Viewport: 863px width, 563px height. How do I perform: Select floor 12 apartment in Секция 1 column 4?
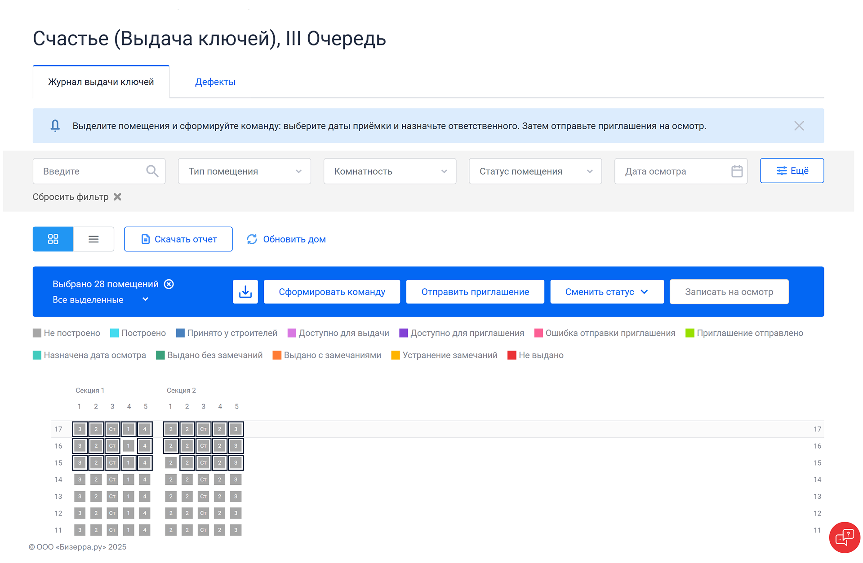coord(129,513)
